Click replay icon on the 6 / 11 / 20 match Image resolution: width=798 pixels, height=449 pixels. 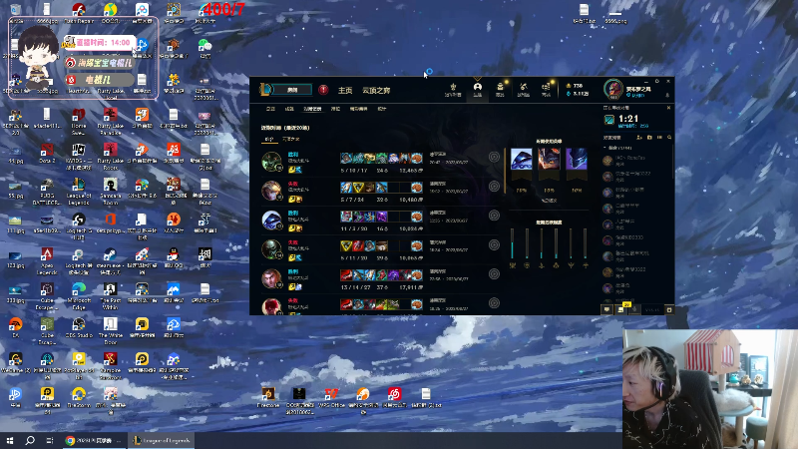point(494,244)
